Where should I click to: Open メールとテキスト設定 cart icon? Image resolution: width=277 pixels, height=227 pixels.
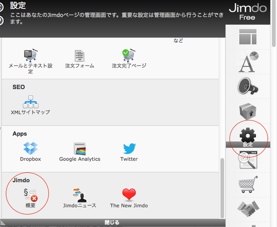point(30,55)
